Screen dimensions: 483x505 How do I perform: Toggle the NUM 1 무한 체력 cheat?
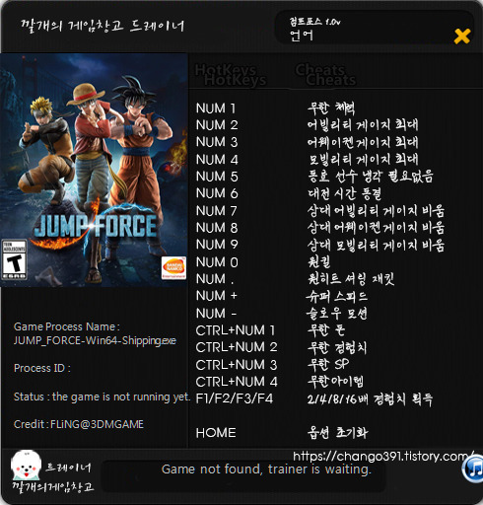[x=331, y=108]
